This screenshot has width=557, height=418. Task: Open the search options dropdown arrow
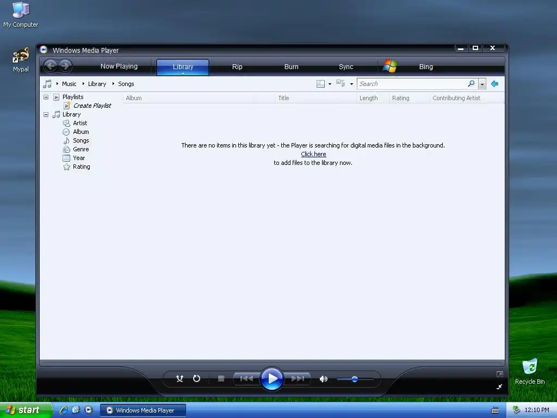click(x=482, y=84)
